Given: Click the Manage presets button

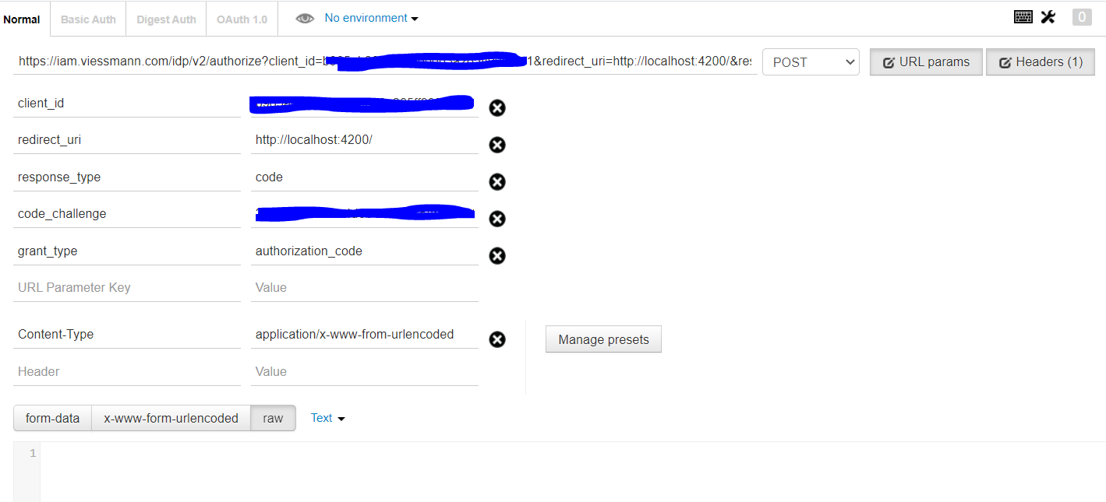Looking at the screenshot, I should (603, 339).
